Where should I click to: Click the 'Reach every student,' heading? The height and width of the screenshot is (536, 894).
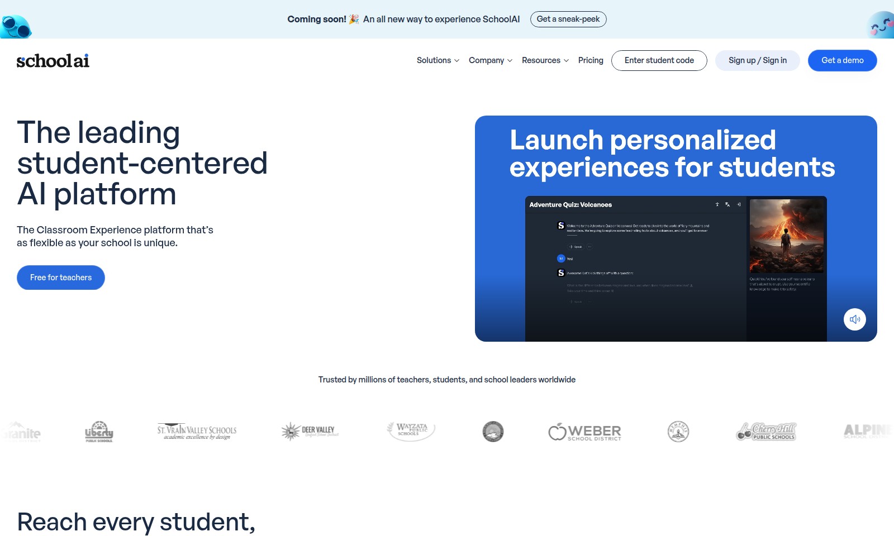tap(136, 522)
